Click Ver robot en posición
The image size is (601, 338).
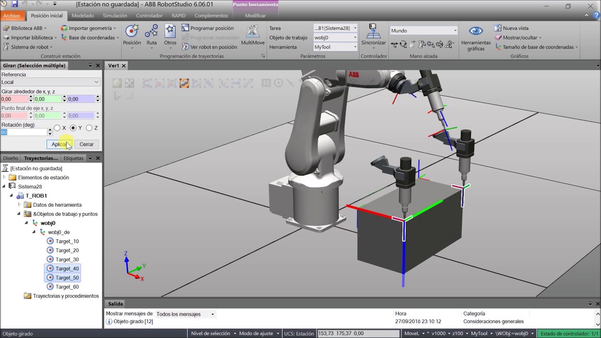click(209, 47)
